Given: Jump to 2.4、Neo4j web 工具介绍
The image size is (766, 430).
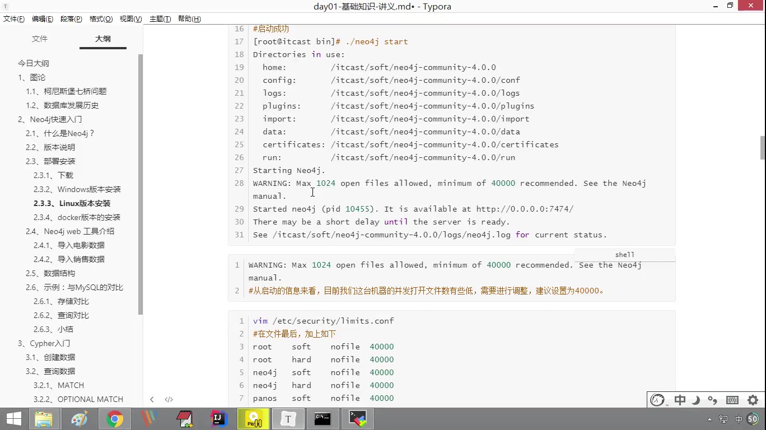Looking at the screenshot, I should (70, 231).
